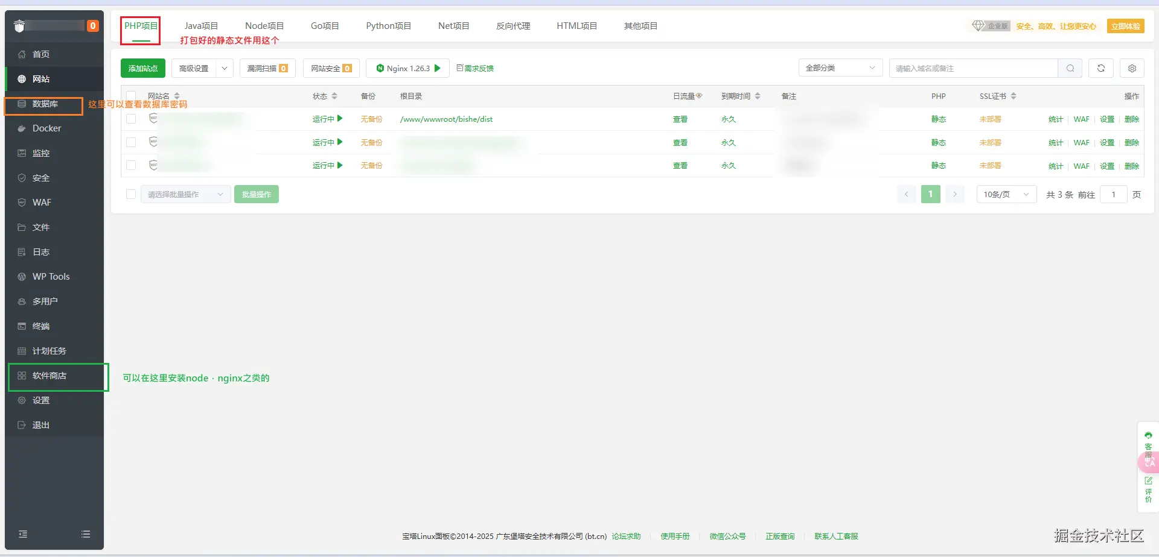
Task: Click the 网站安全 button
Action: point(331,68)
